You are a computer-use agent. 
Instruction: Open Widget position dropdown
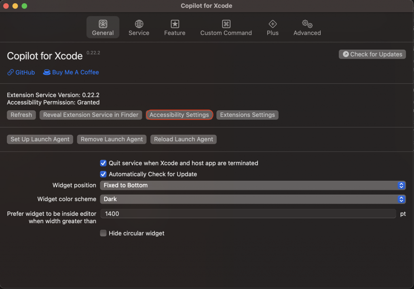point(253,185)
